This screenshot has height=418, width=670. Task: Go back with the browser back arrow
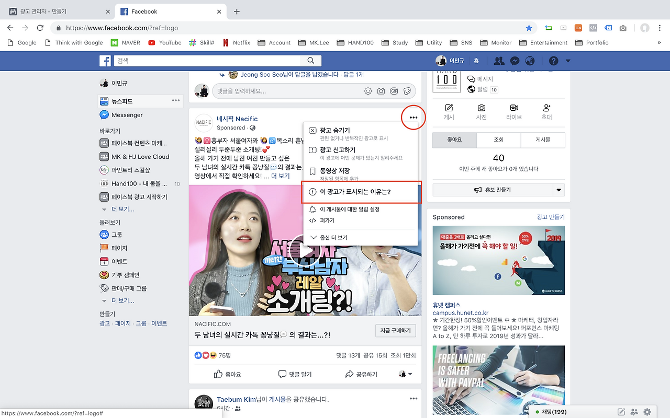click(x=10, y=28)
